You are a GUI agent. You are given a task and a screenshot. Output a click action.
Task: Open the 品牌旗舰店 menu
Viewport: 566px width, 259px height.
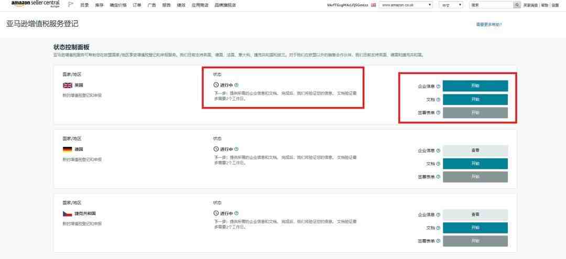click(x=225, y=5)
